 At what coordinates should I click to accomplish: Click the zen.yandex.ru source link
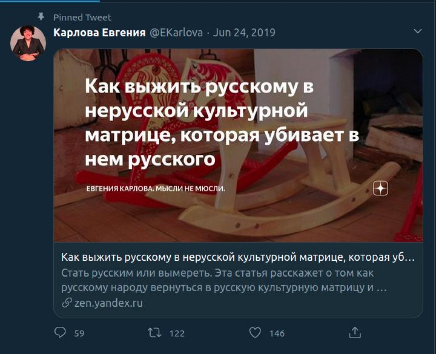click(109, 303)
